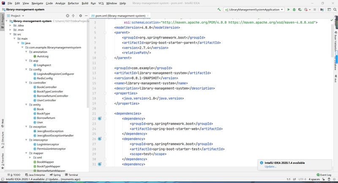Click the locate/select opened file icon
The image size is (338, 183).
[68, 16]
